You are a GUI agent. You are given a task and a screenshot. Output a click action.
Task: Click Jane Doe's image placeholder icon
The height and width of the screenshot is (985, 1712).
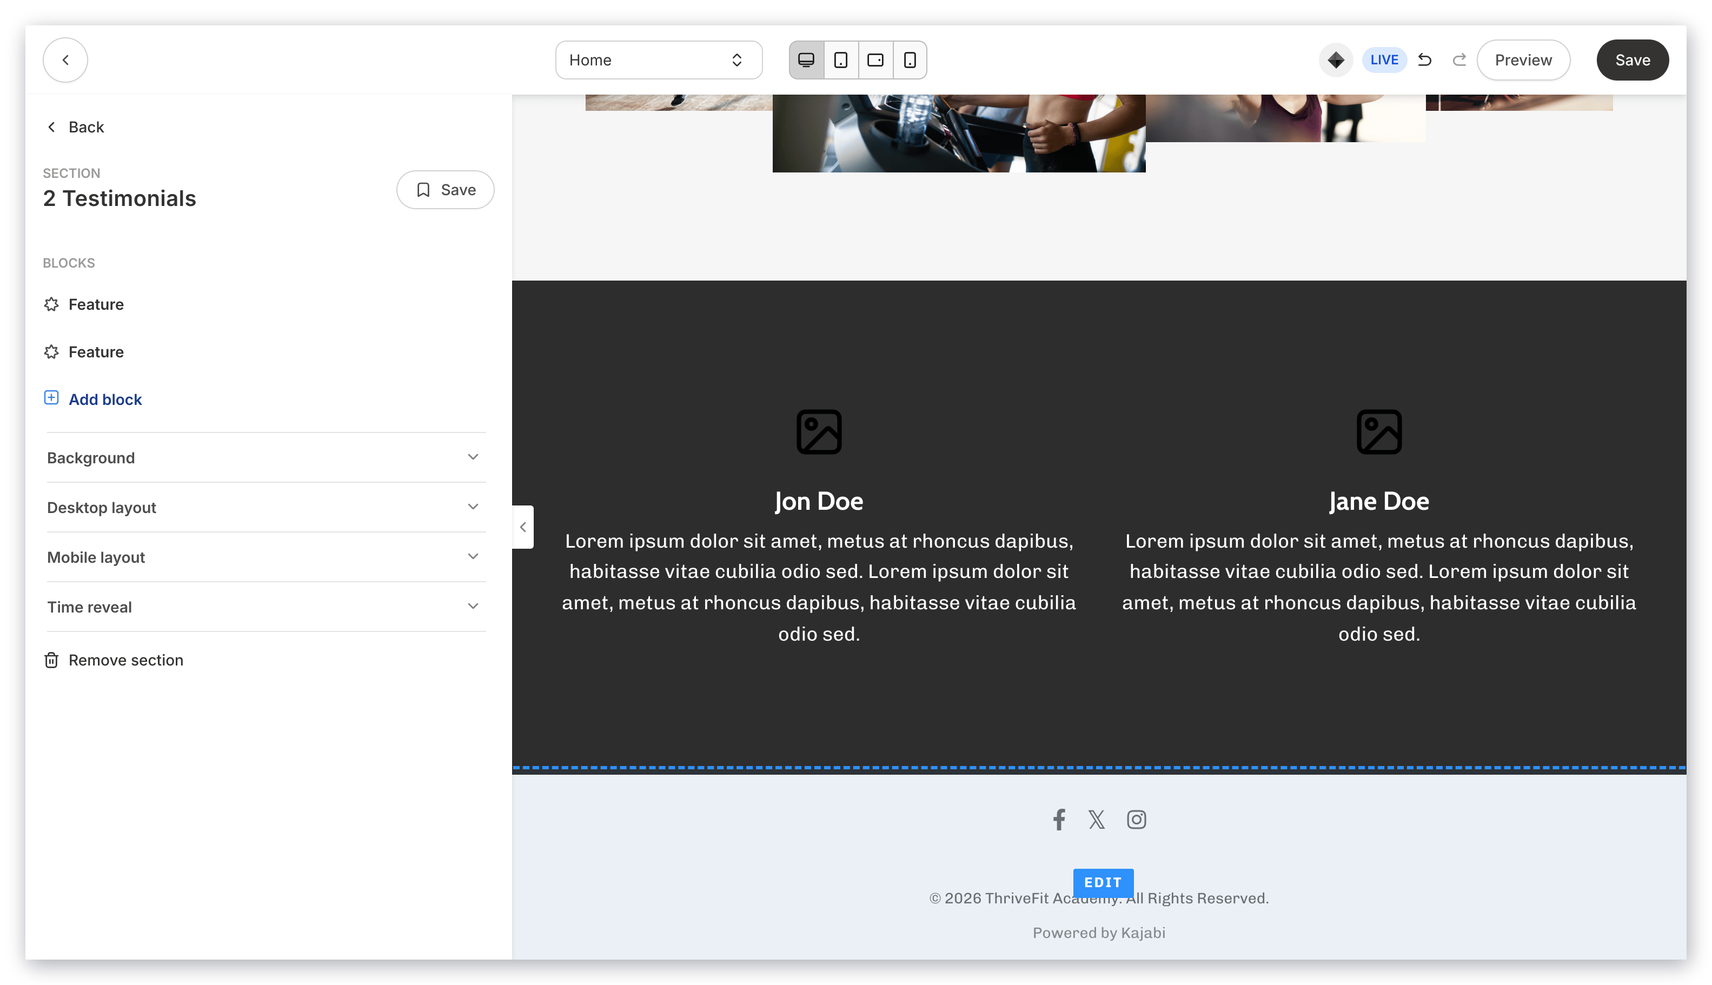(x=1378, y=431)
